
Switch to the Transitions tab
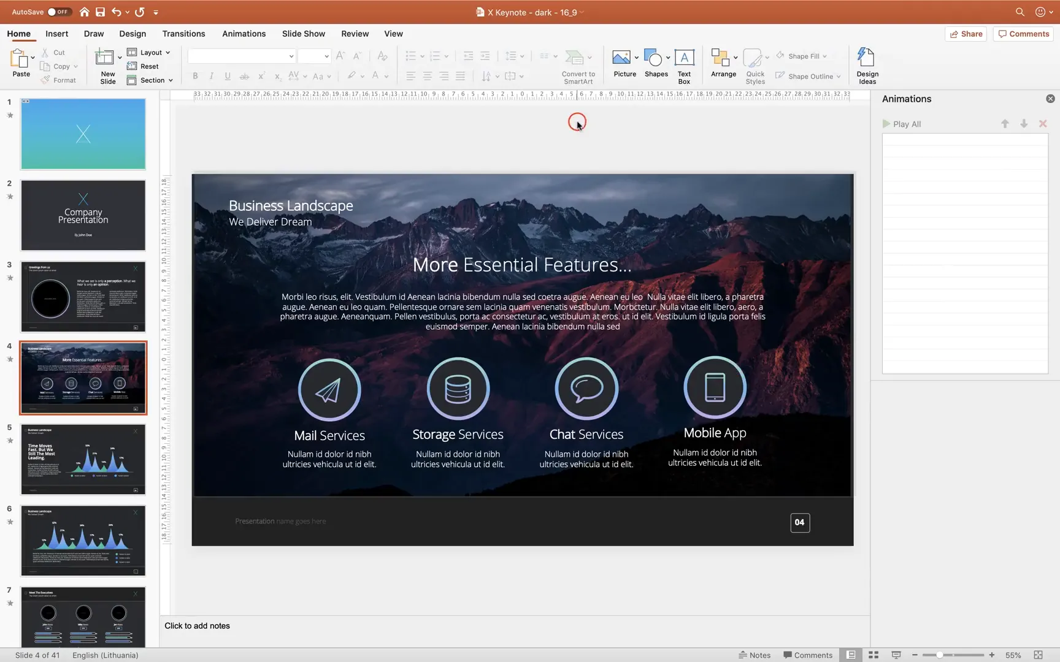pos(183,34)
